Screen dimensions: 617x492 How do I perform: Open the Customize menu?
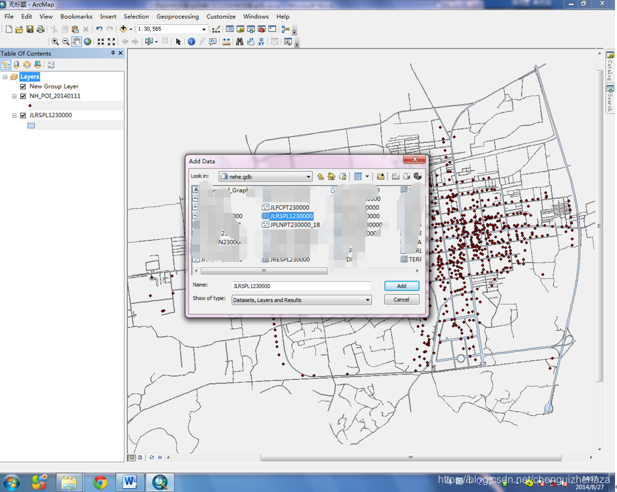tap(221, 16)
